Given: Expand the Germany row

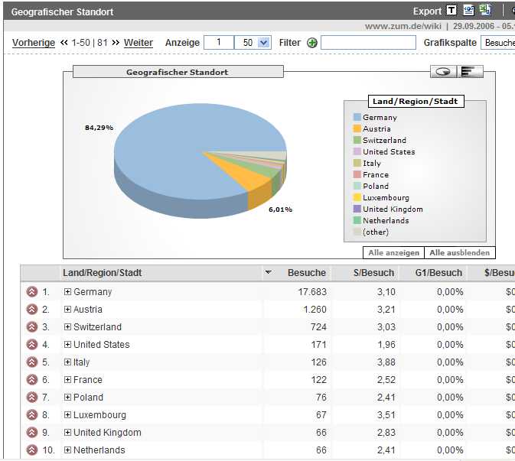Looking at the screenshot, I should [67, 291].
